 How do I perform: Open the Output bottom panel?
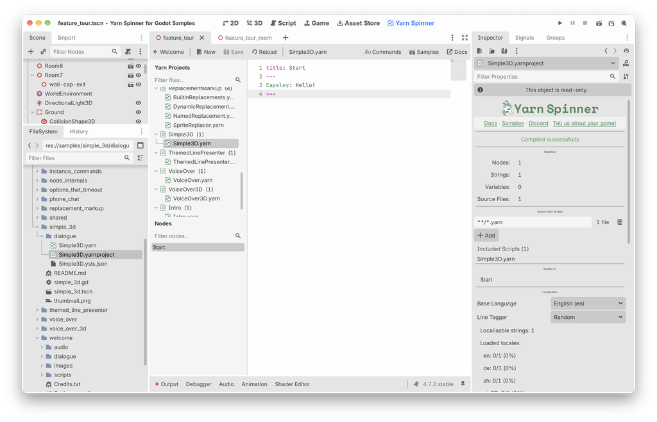167,384
